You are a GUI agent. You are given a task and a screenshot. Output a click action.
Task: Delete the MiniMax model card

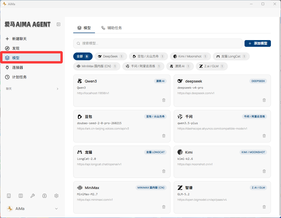(x=164, y=207)
